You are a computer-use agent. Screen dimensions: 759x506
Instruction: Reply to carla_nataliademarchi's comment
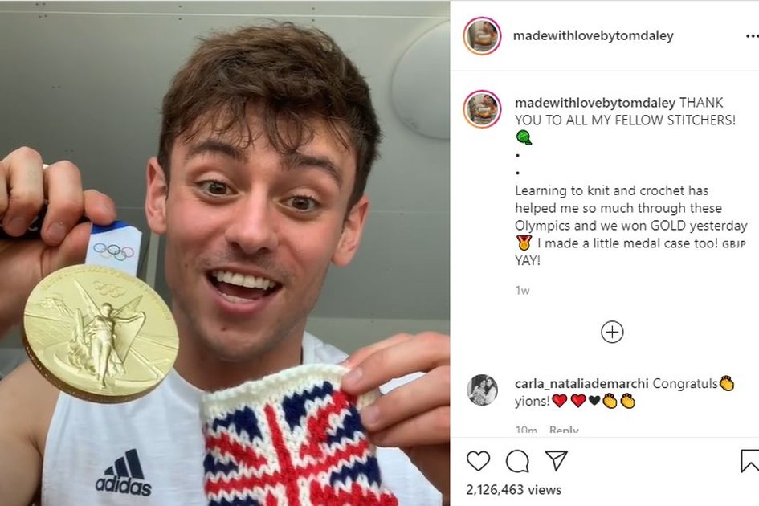564,430
